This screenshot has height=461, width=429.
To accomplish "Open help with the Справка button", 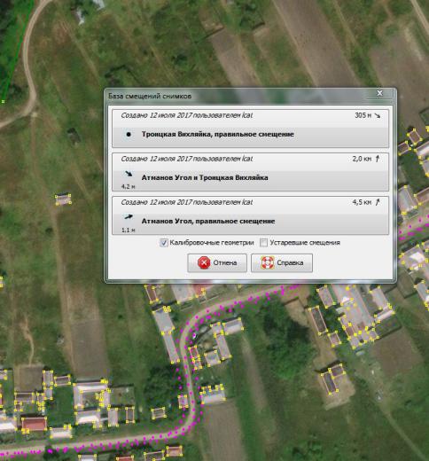I will [x=282, y=262].
